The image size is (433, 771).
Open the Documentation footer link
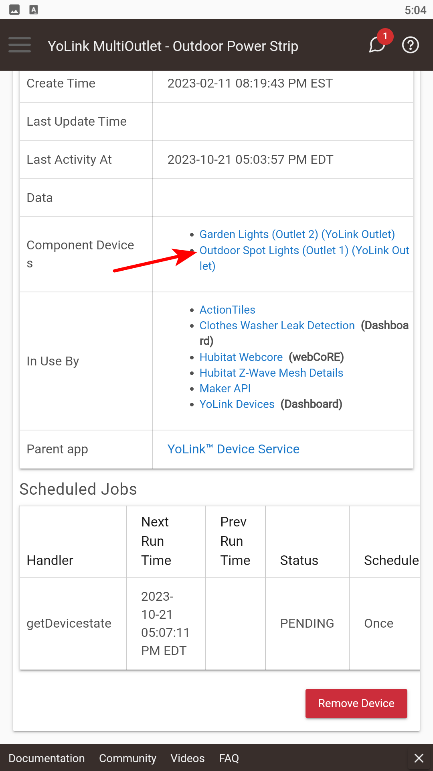click(47, 758)
